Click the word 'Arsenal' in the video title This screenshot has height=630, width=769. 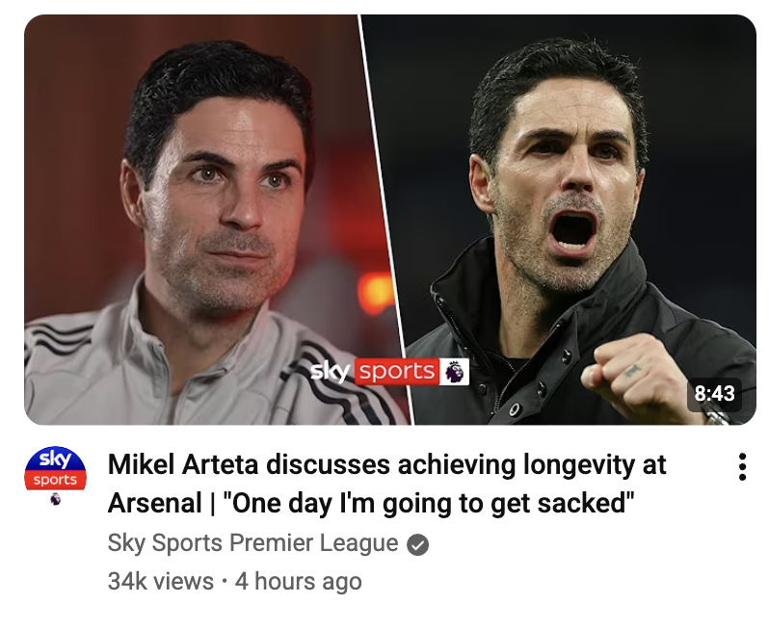tap(154, 504)
